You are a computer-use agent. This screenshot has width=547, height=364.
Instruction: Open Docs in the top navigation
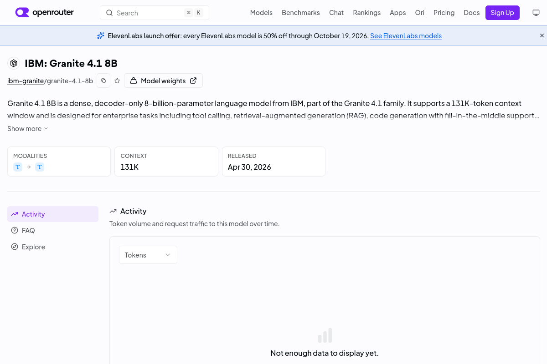(472, 13)
